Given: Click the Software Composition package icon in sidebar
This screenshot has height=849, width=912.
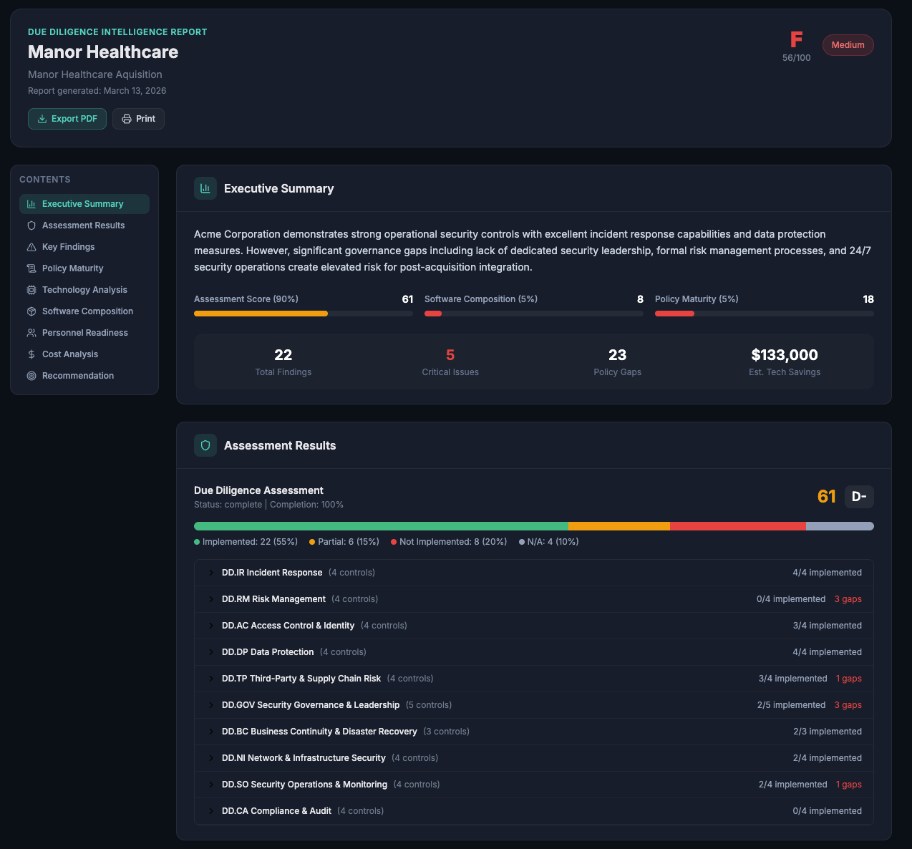Looking at the screenshot, I should [x=31, y=311].
